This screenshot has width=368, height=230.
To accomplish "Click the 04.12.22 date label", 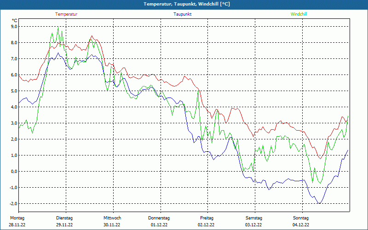I will tap(301, 225).
